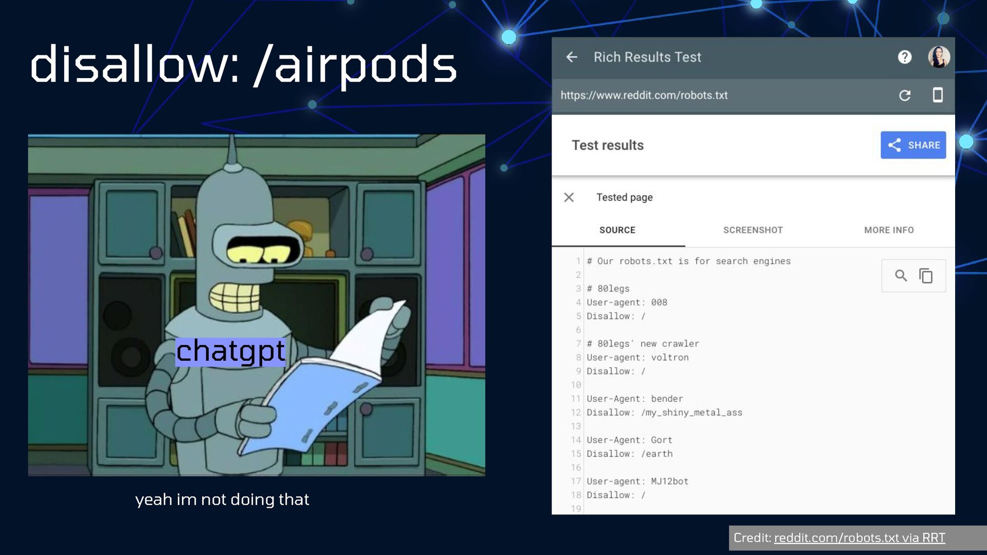This screenshot has width=987, height=555.
Task: Close the Tested page panel
Action: tap(569, 197)
